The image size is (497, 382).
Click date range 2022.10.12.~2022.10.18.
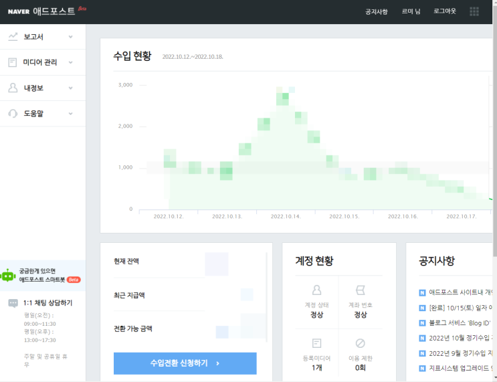pos(193,57)
